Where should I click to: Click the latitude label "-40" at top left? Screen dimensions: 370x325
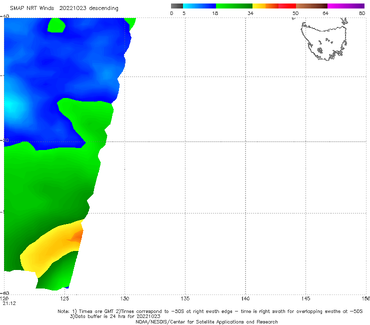5,16
